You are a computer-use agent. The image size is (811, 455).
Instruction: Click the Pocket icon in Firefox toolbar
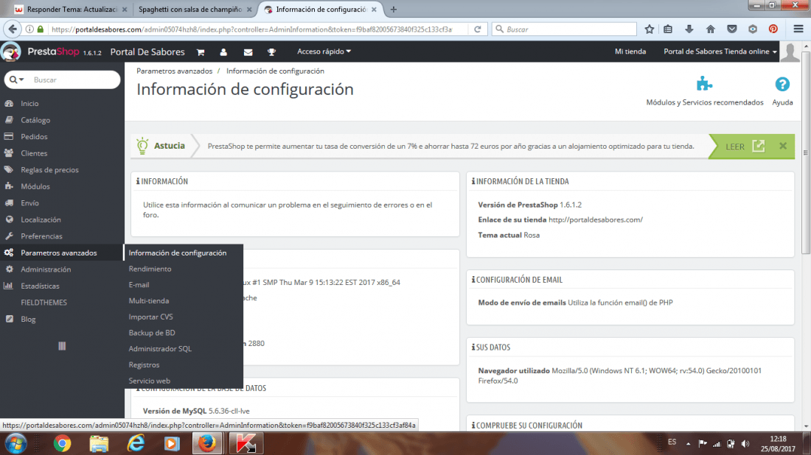tap(731, 29)
